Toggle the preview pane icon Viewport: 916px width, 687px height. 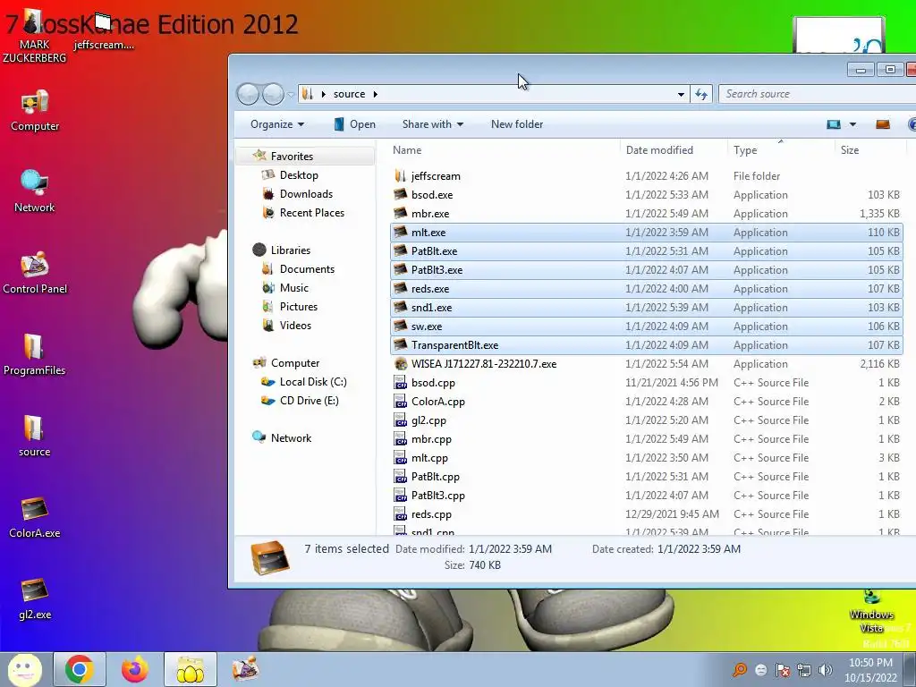coord(883,124)
